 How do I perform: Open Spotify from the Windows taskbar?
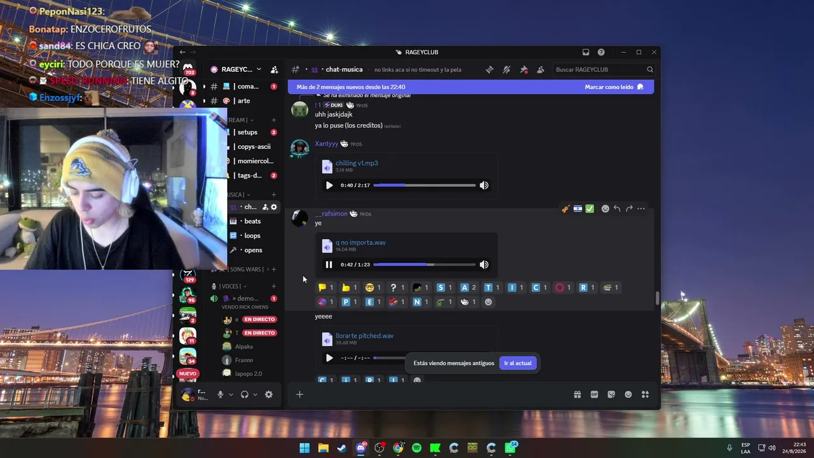click(417, 448)
